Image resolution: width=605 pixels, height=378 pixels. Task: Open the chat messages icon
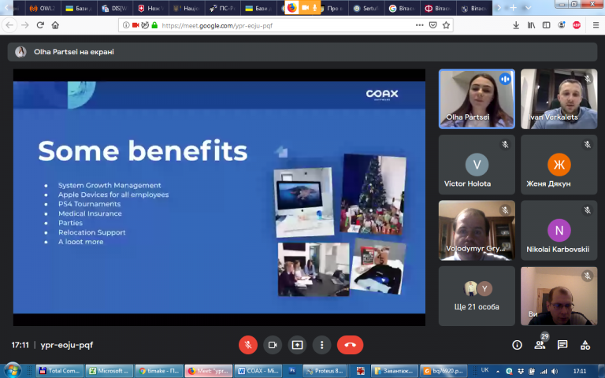tap(562, 345)
